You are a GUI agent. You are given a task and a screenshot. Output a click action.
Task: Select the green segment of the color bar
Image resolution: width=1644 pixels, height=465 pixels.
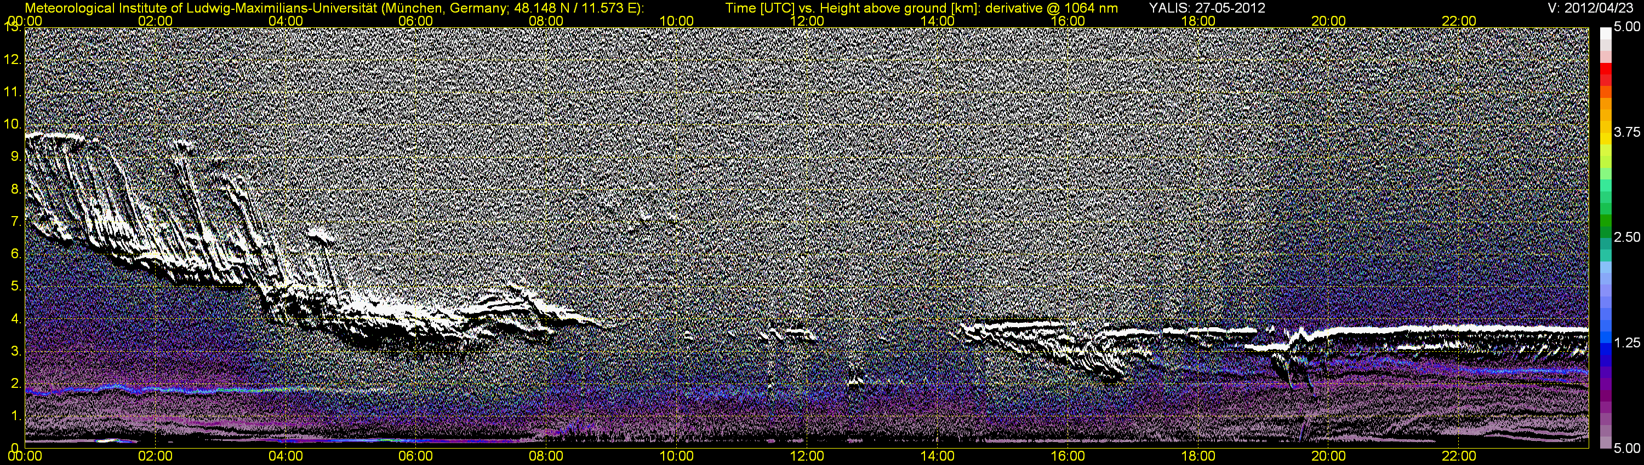point(1605,221)
